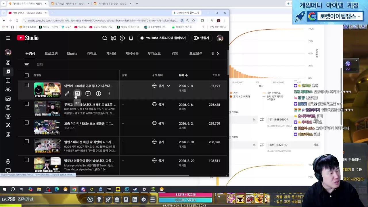Open the 재생목록 tab
The height and width of the screenshot is (207, 368).
[x=132, y=53]
